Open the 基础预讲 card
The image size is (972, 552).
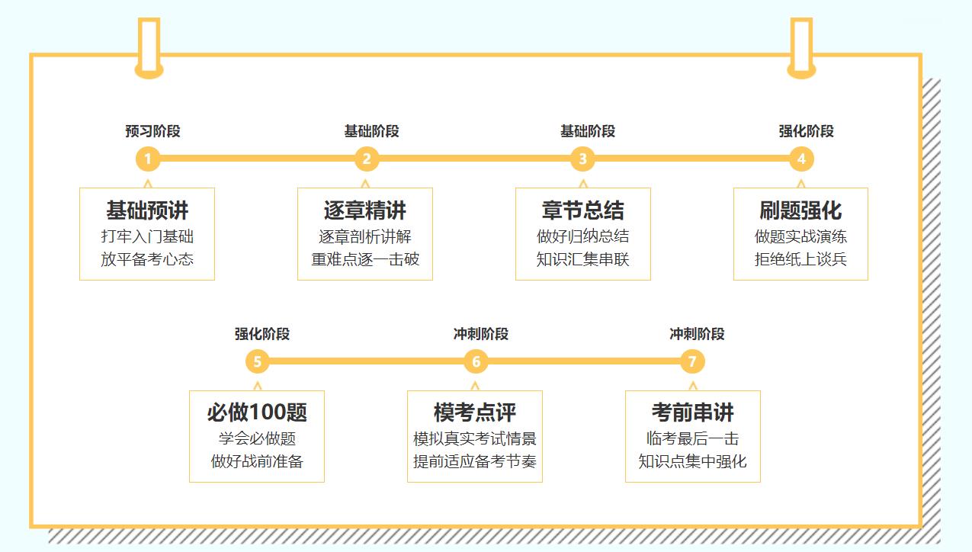146,210
